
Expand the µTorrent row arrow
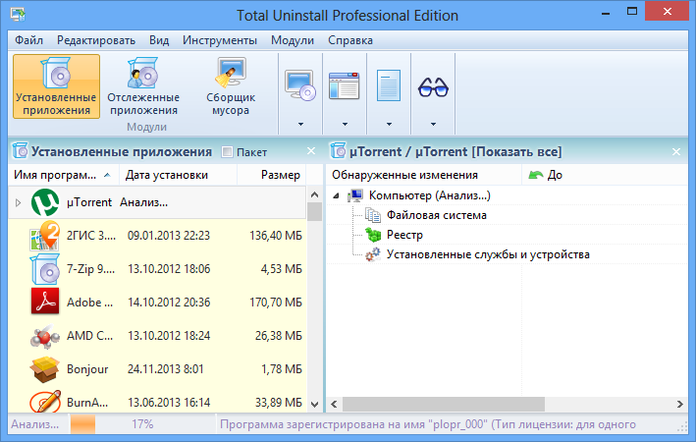18,202
